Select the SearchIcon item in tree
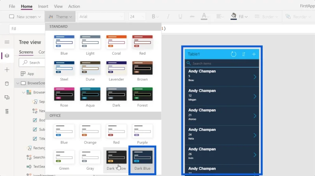Image resolution: width=315 pixels, height=176 pixels. pyautogui.click(x=36, y=157)
